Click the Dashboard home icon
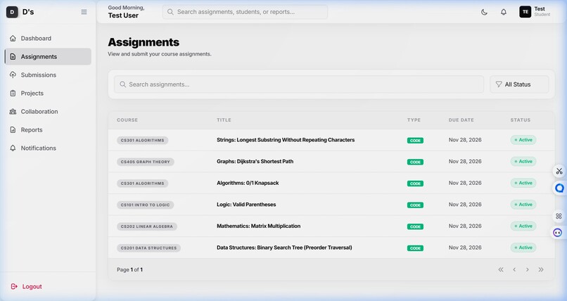 click(13, 38)
